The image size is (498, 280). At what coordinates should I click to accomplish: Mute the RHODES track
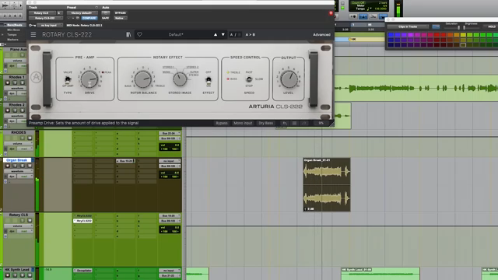click(30, 138)
